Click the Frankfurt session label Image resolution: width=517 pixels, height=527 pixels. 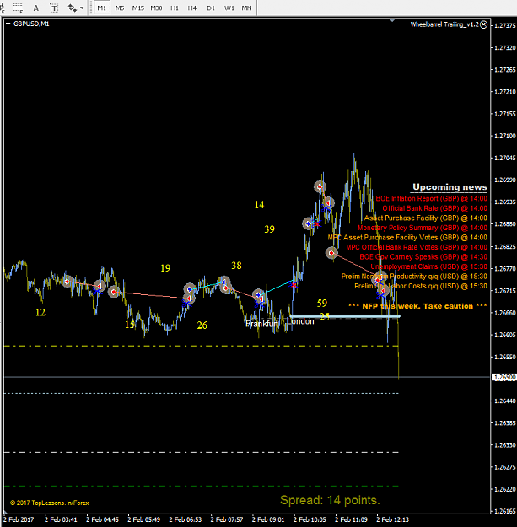(261, 324)
